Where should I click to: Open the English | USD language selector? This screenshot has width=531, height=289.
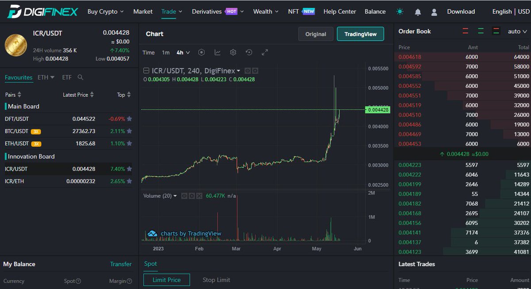(511, 11)
